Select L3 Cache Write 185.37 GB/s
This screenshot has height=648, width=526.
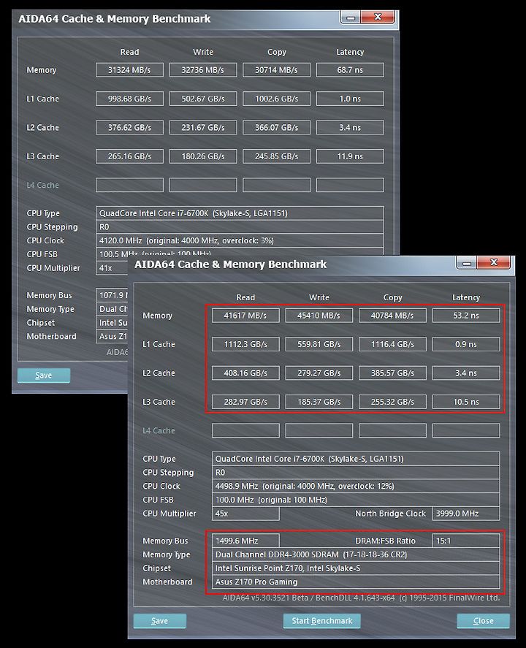319,402
